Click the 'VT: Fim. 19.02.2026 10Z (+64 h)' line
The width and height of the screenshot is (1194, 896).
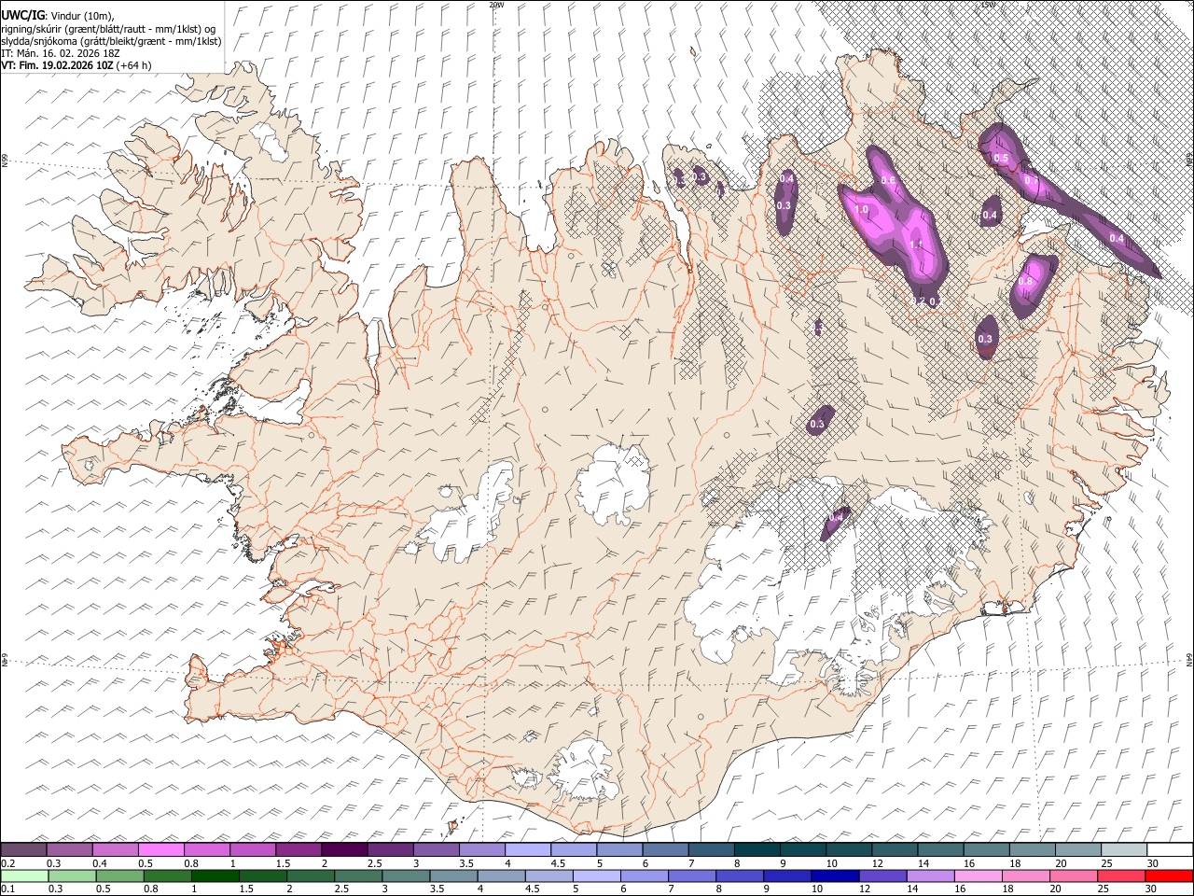pos(76,65)
